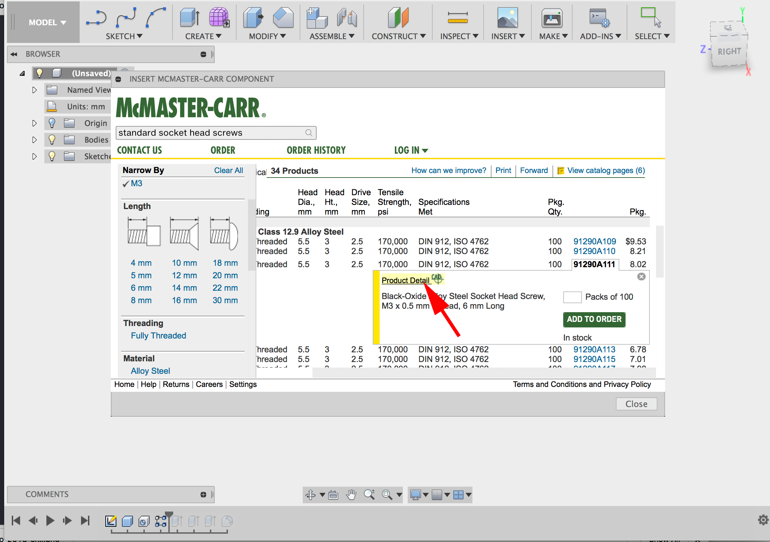Expand the Comments panel with plus button
This screenshot has height=542, width=770.
[203, 495]
